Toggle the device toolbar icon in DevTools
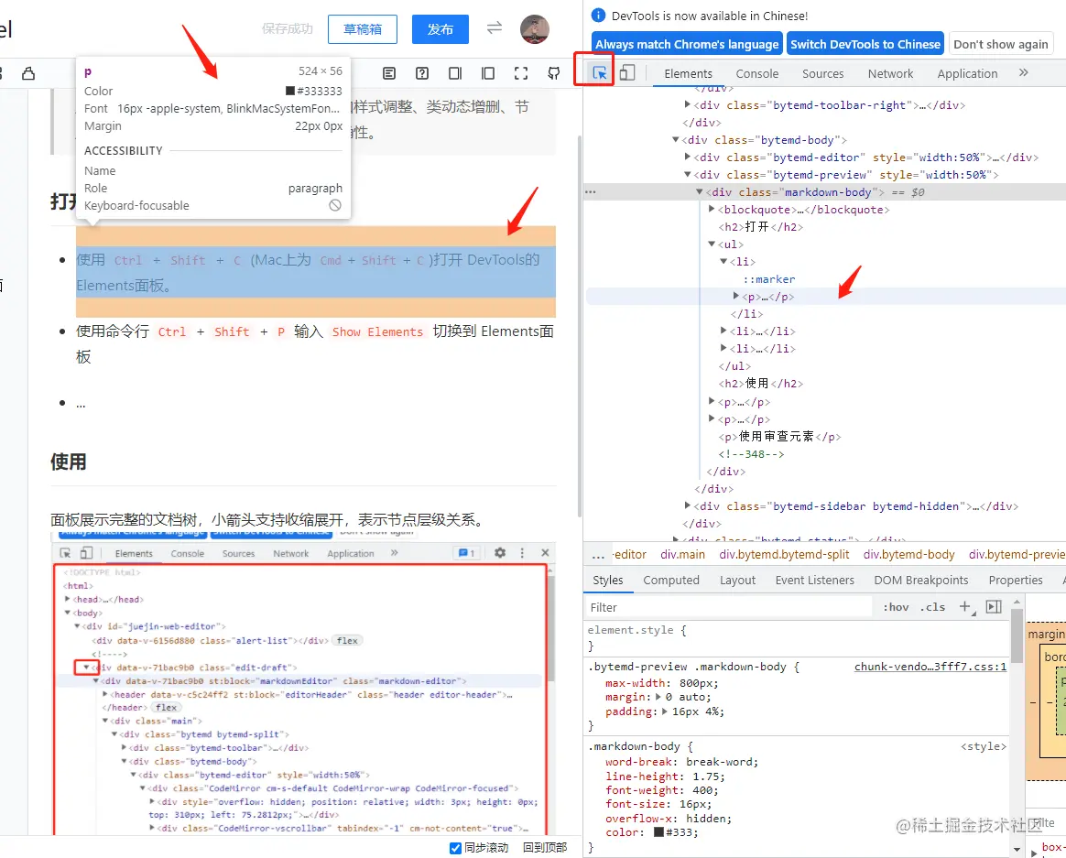This screenshot has width=1066, height=858. [x=626, y=72]
